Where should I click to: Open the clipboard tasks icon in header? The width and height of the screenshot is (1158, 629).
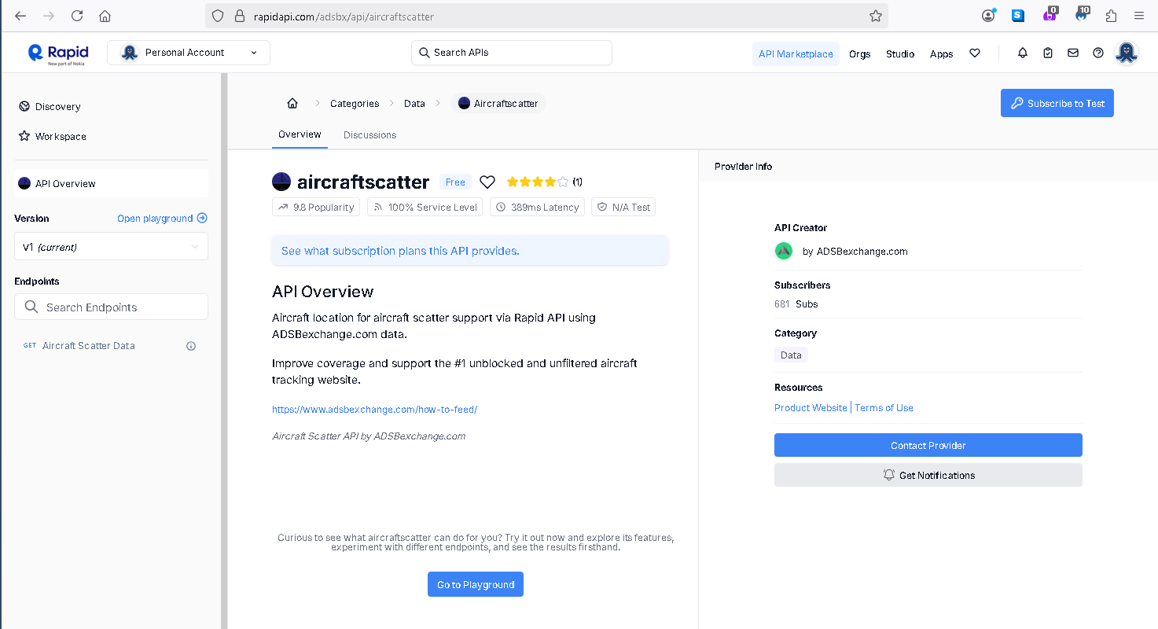1047,53
